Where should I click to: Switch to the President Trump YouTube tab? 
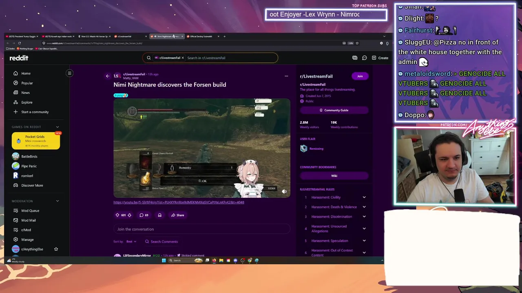pyautogui.click(x=22, y=36)
